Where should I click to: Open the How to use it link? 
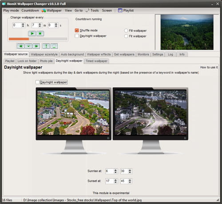[x=209, y=67]
